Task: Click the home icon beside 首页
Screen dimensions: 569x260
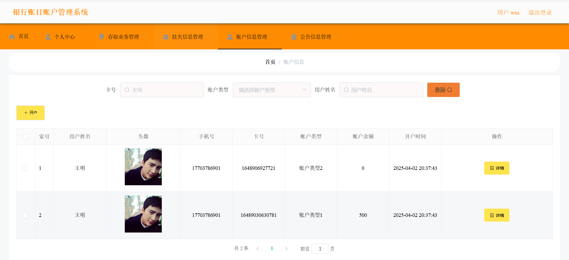Action: coord(12,37)
